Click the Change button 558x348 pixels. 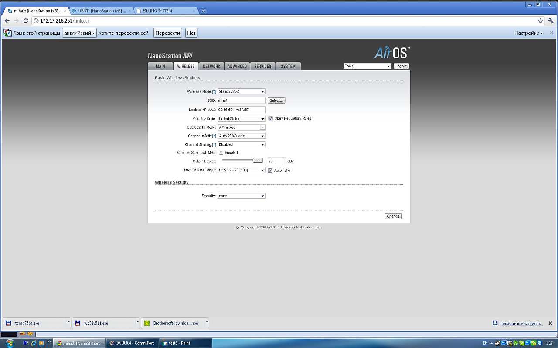(x=393, y=216)
